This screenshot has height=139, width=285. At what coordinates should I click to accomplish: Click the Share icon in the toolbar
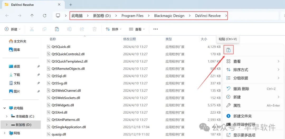click(82, 29)
